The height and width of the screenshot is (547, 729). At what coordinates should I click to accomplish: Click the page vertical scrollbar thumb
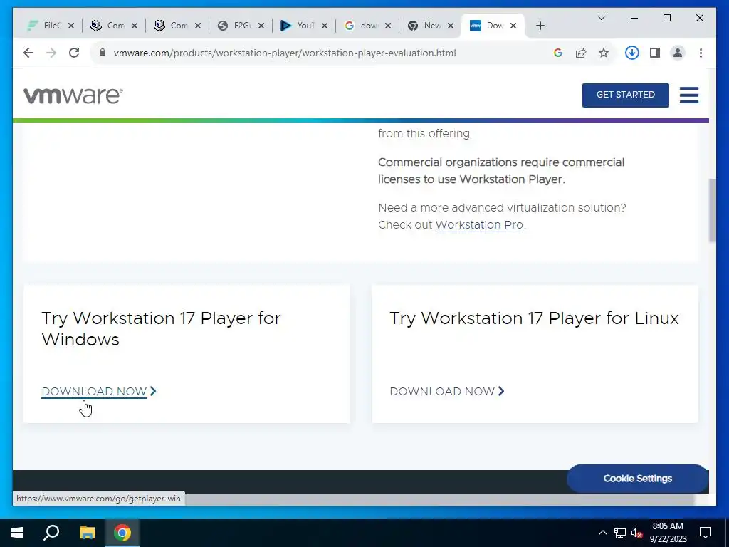click(712, 210)
